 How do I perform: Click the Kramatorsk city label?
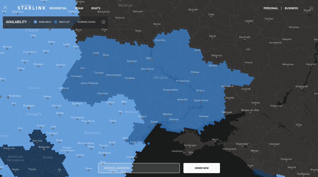tap(227, 86)
